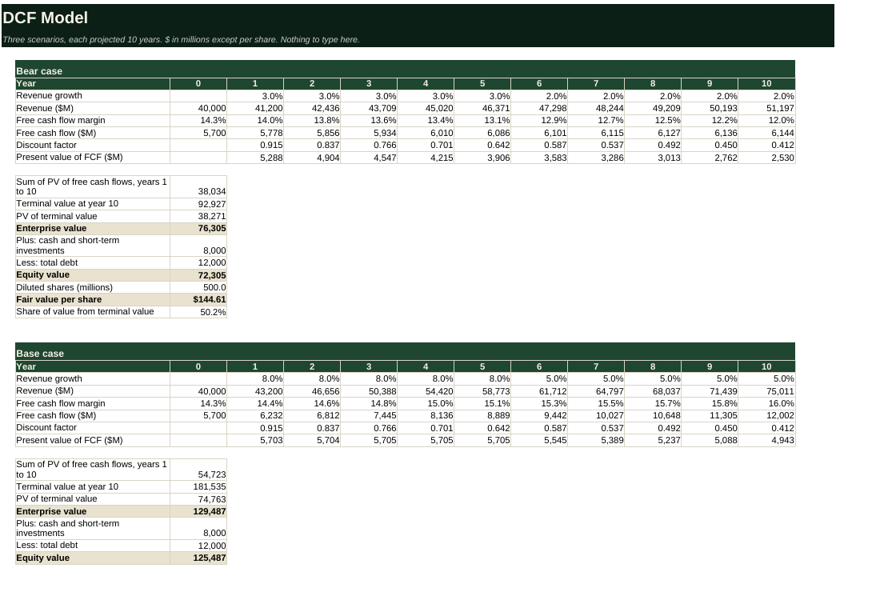
Task: Select Base case revenue cell 75,011
Action: pos(766,391)
